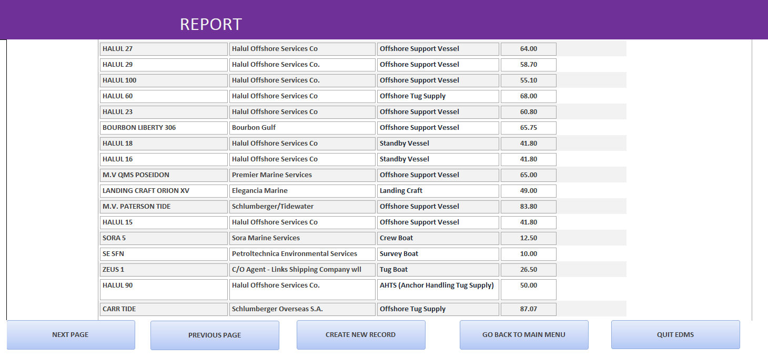Image resolution: width=768 pixels, height=358 pixels.
Task: Select the 87.07 length value
Action: [x=529, y=309]
